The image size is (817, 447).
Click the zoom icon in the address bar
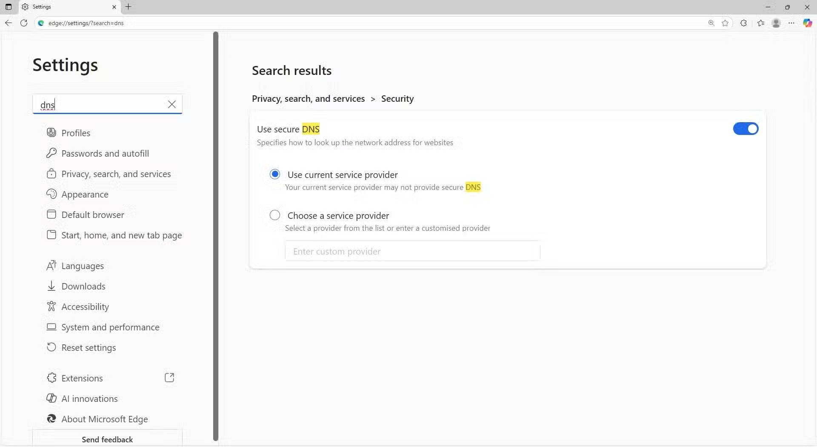tap(711, 23)
